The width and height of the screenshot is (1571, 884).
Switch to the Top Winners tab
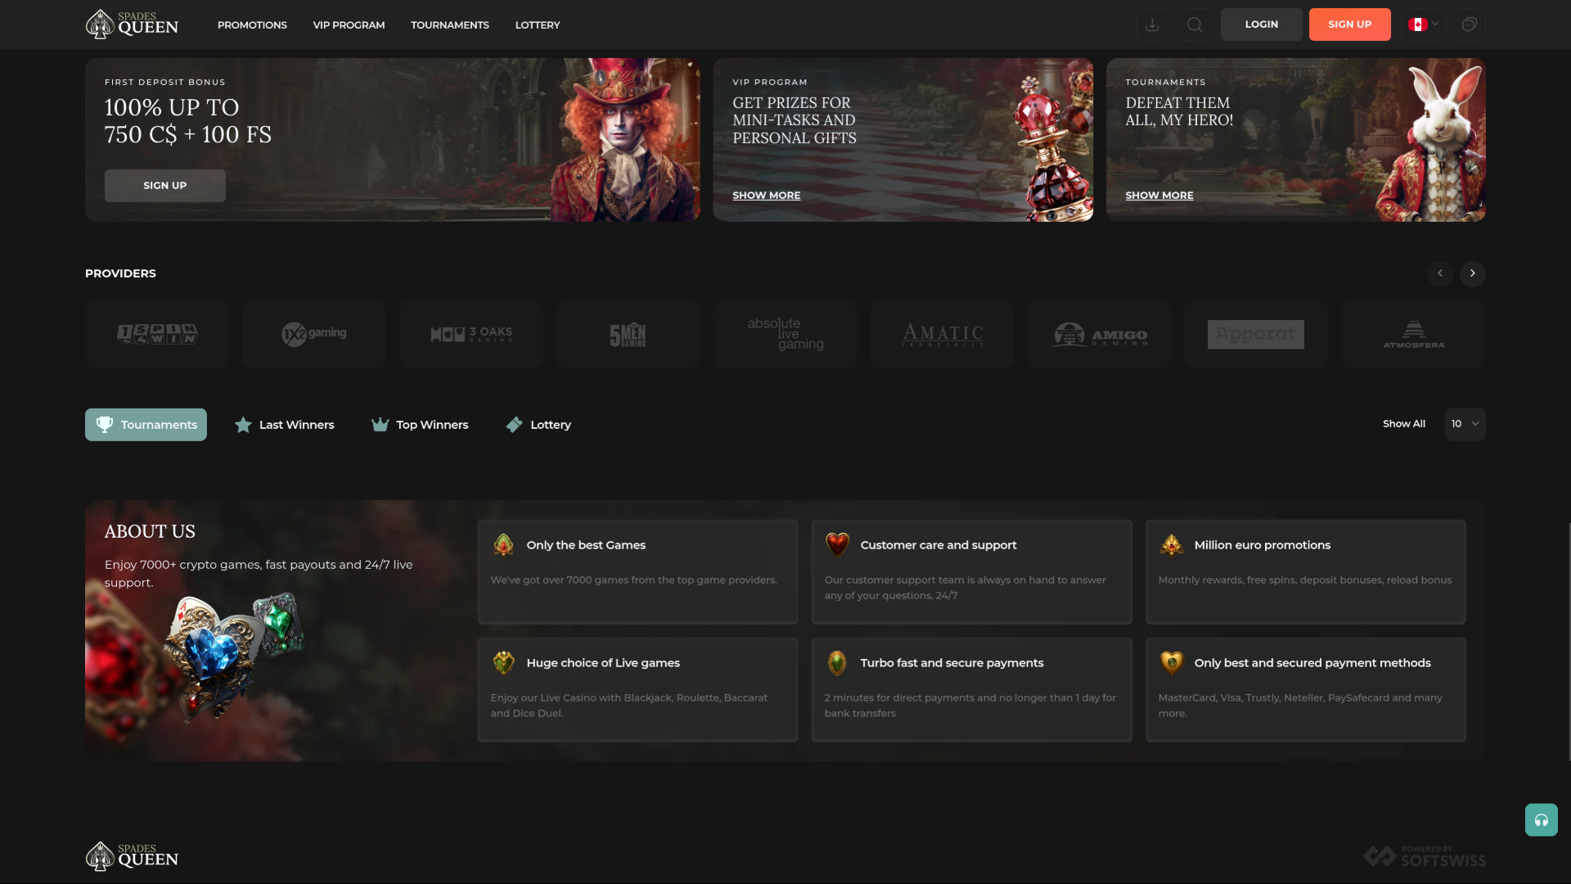(x=420, y=424)
